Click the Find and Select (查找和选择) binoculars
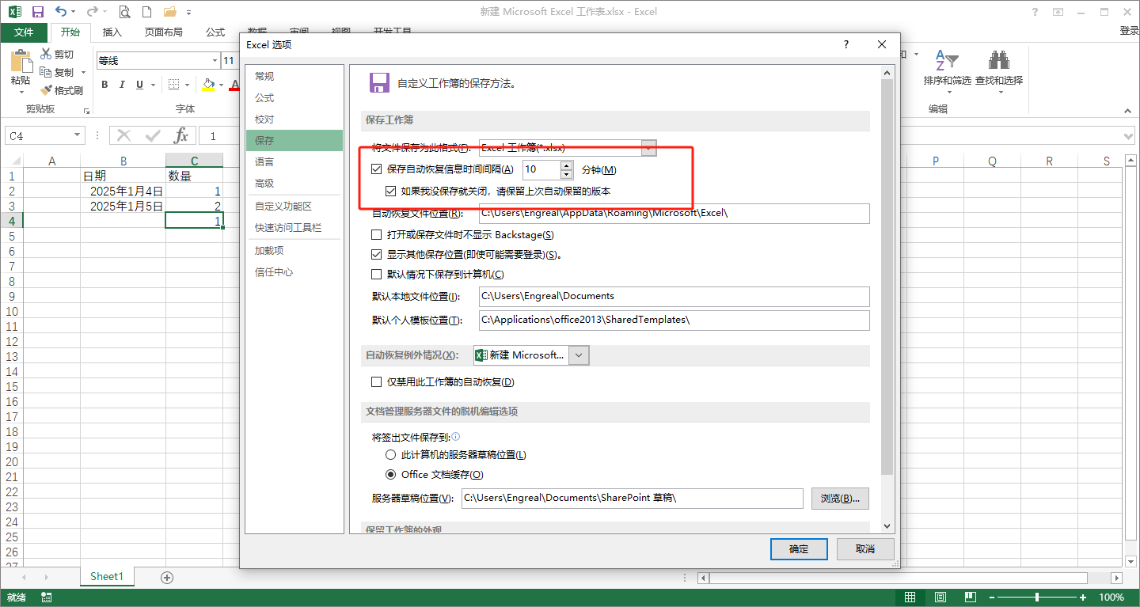This screenshot has height=607, width=1140. click(998, 60)
